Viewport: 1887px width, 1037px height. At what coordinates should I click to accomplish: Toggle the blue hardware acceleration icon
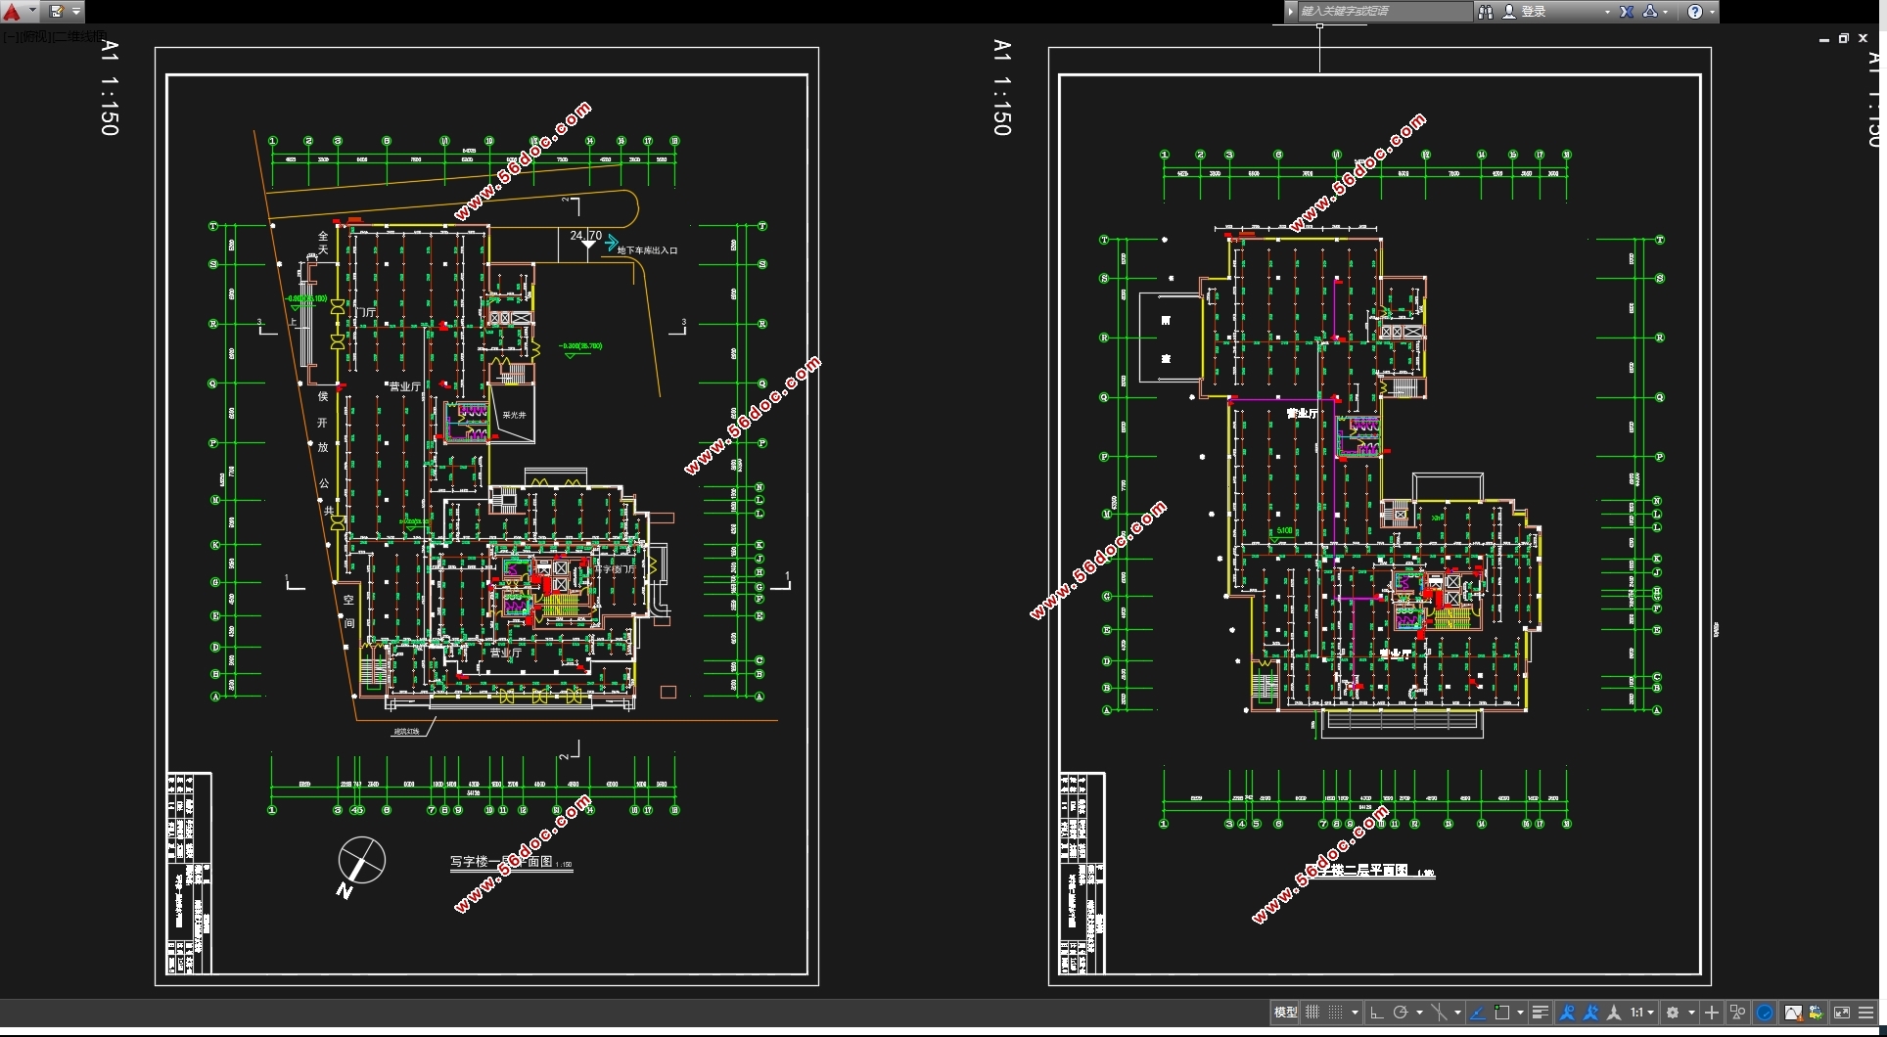(x=1765, y=1013)
